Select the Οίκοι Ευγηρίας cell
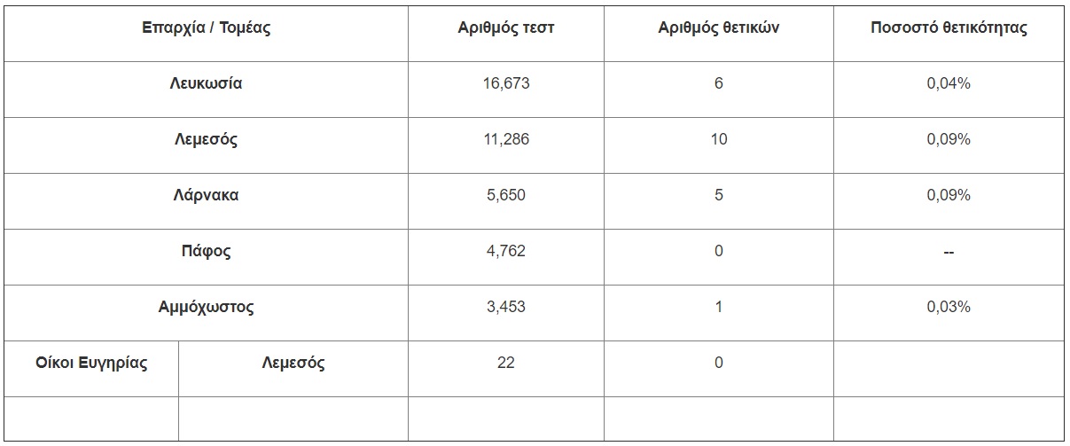 coord(91,364)
